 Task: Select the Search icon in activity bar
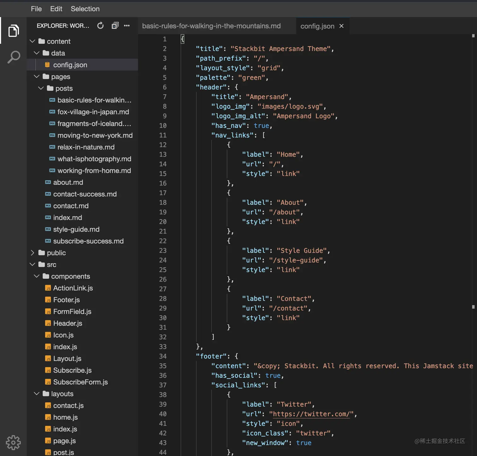(x=13, y=57)
